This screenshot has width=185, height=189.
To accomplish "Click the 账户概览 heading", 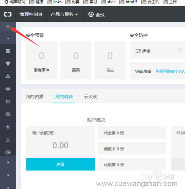I will tap(96, 120).
